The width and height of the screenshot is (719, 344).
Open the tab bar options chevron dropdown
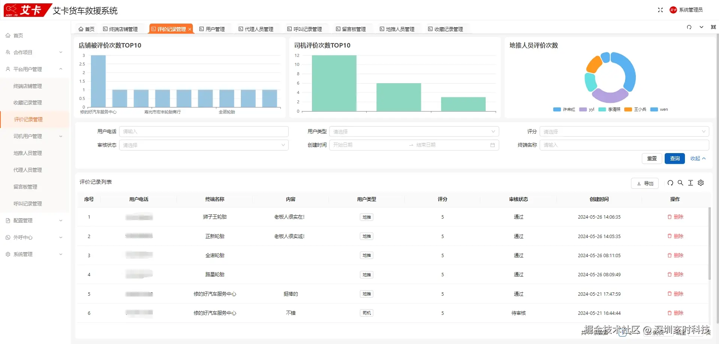click(x=701, y=27)
